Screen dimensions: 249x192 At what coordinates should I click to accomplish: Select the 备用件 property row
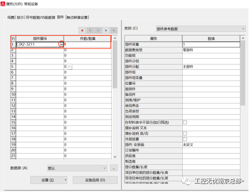[x=182, y=94]
